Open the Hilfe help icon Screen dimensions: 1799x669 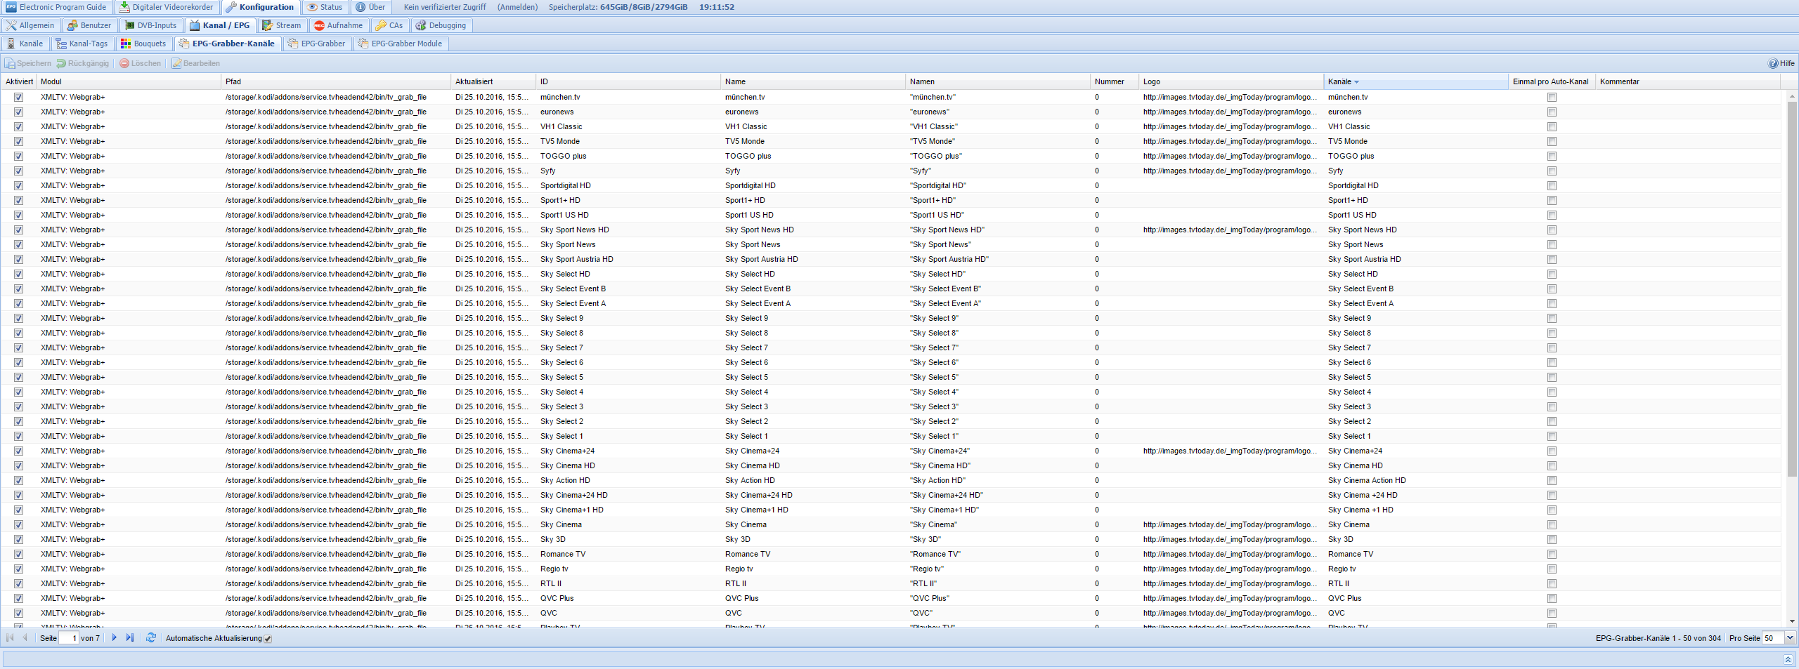(1773, 63)
